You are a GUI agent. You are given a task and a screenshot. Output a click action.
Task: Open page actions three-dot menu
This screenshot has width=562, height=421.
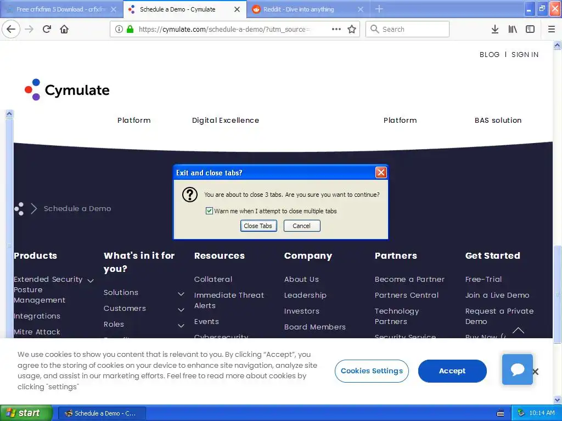(336, 29)
